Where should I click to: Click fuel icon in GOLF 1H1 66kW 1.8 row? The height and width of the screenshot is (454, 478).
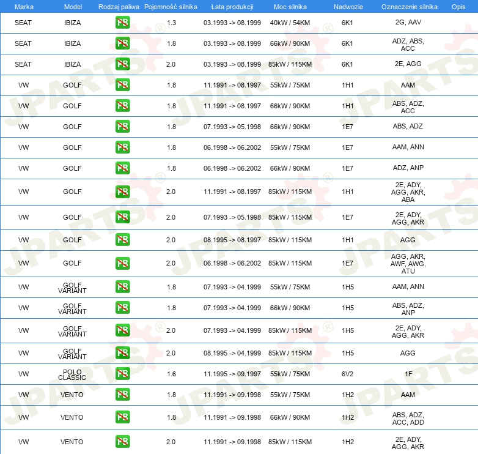click(122, 106)
